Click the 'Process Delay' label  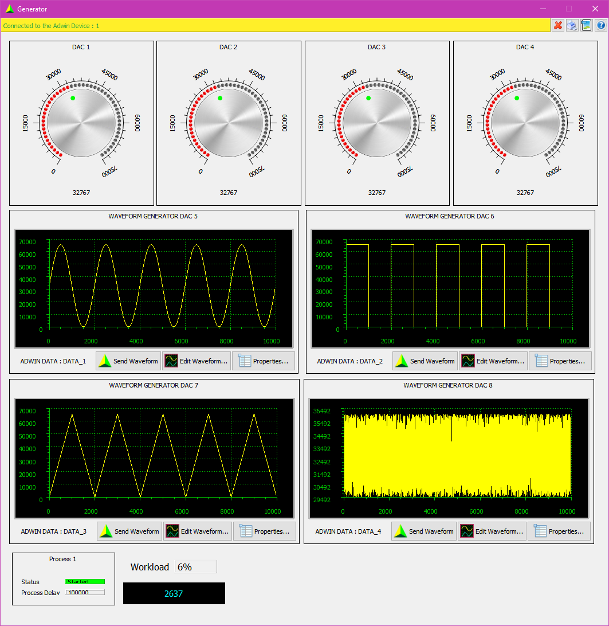[41, 593]
